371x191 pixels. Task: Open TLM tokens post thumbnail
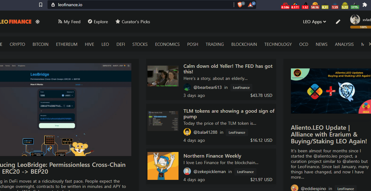pos(163,121)
